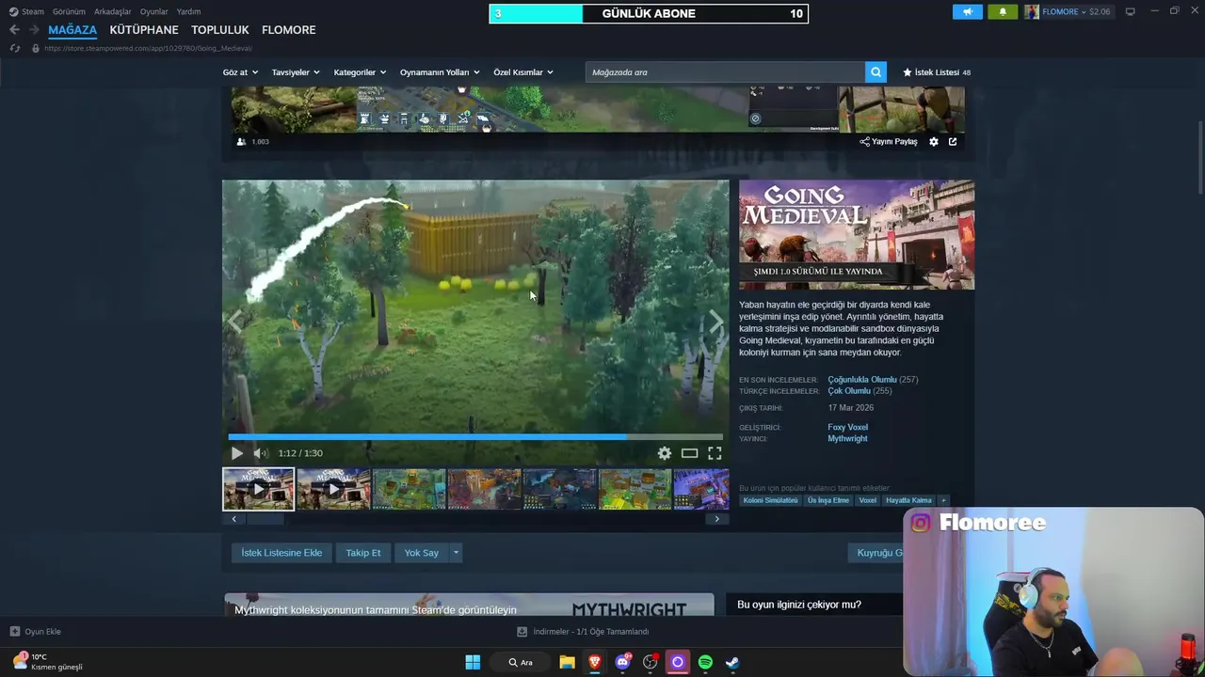Screen dimensions: 1205x677
Task: Open broadcast settings gear icon
Action: pos(934,142)
